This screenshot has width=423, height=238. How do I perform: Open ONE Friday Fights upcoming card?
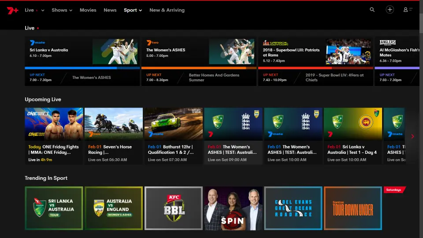click(x=54, y=136)
